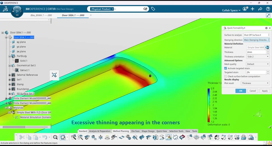
Task: Open the Plot result dropdown
Action: [255, 83]
